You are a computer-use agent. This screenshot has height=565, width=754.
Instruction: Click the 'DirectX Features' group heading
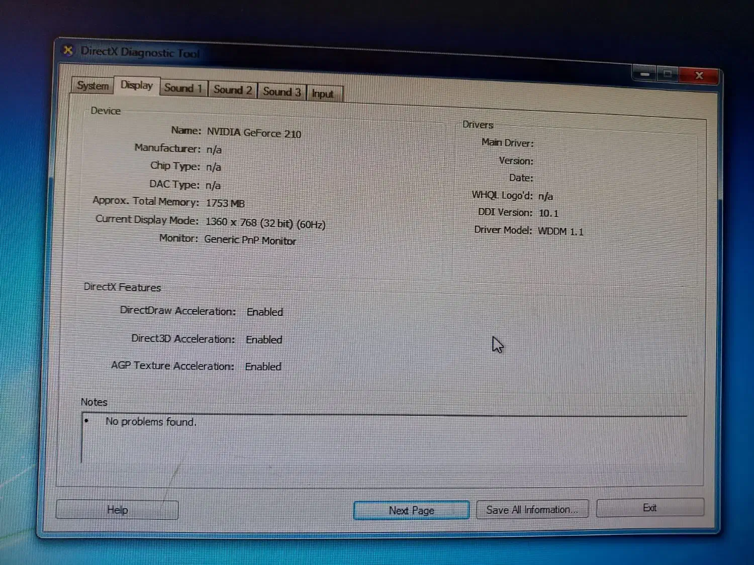[122, 287]
